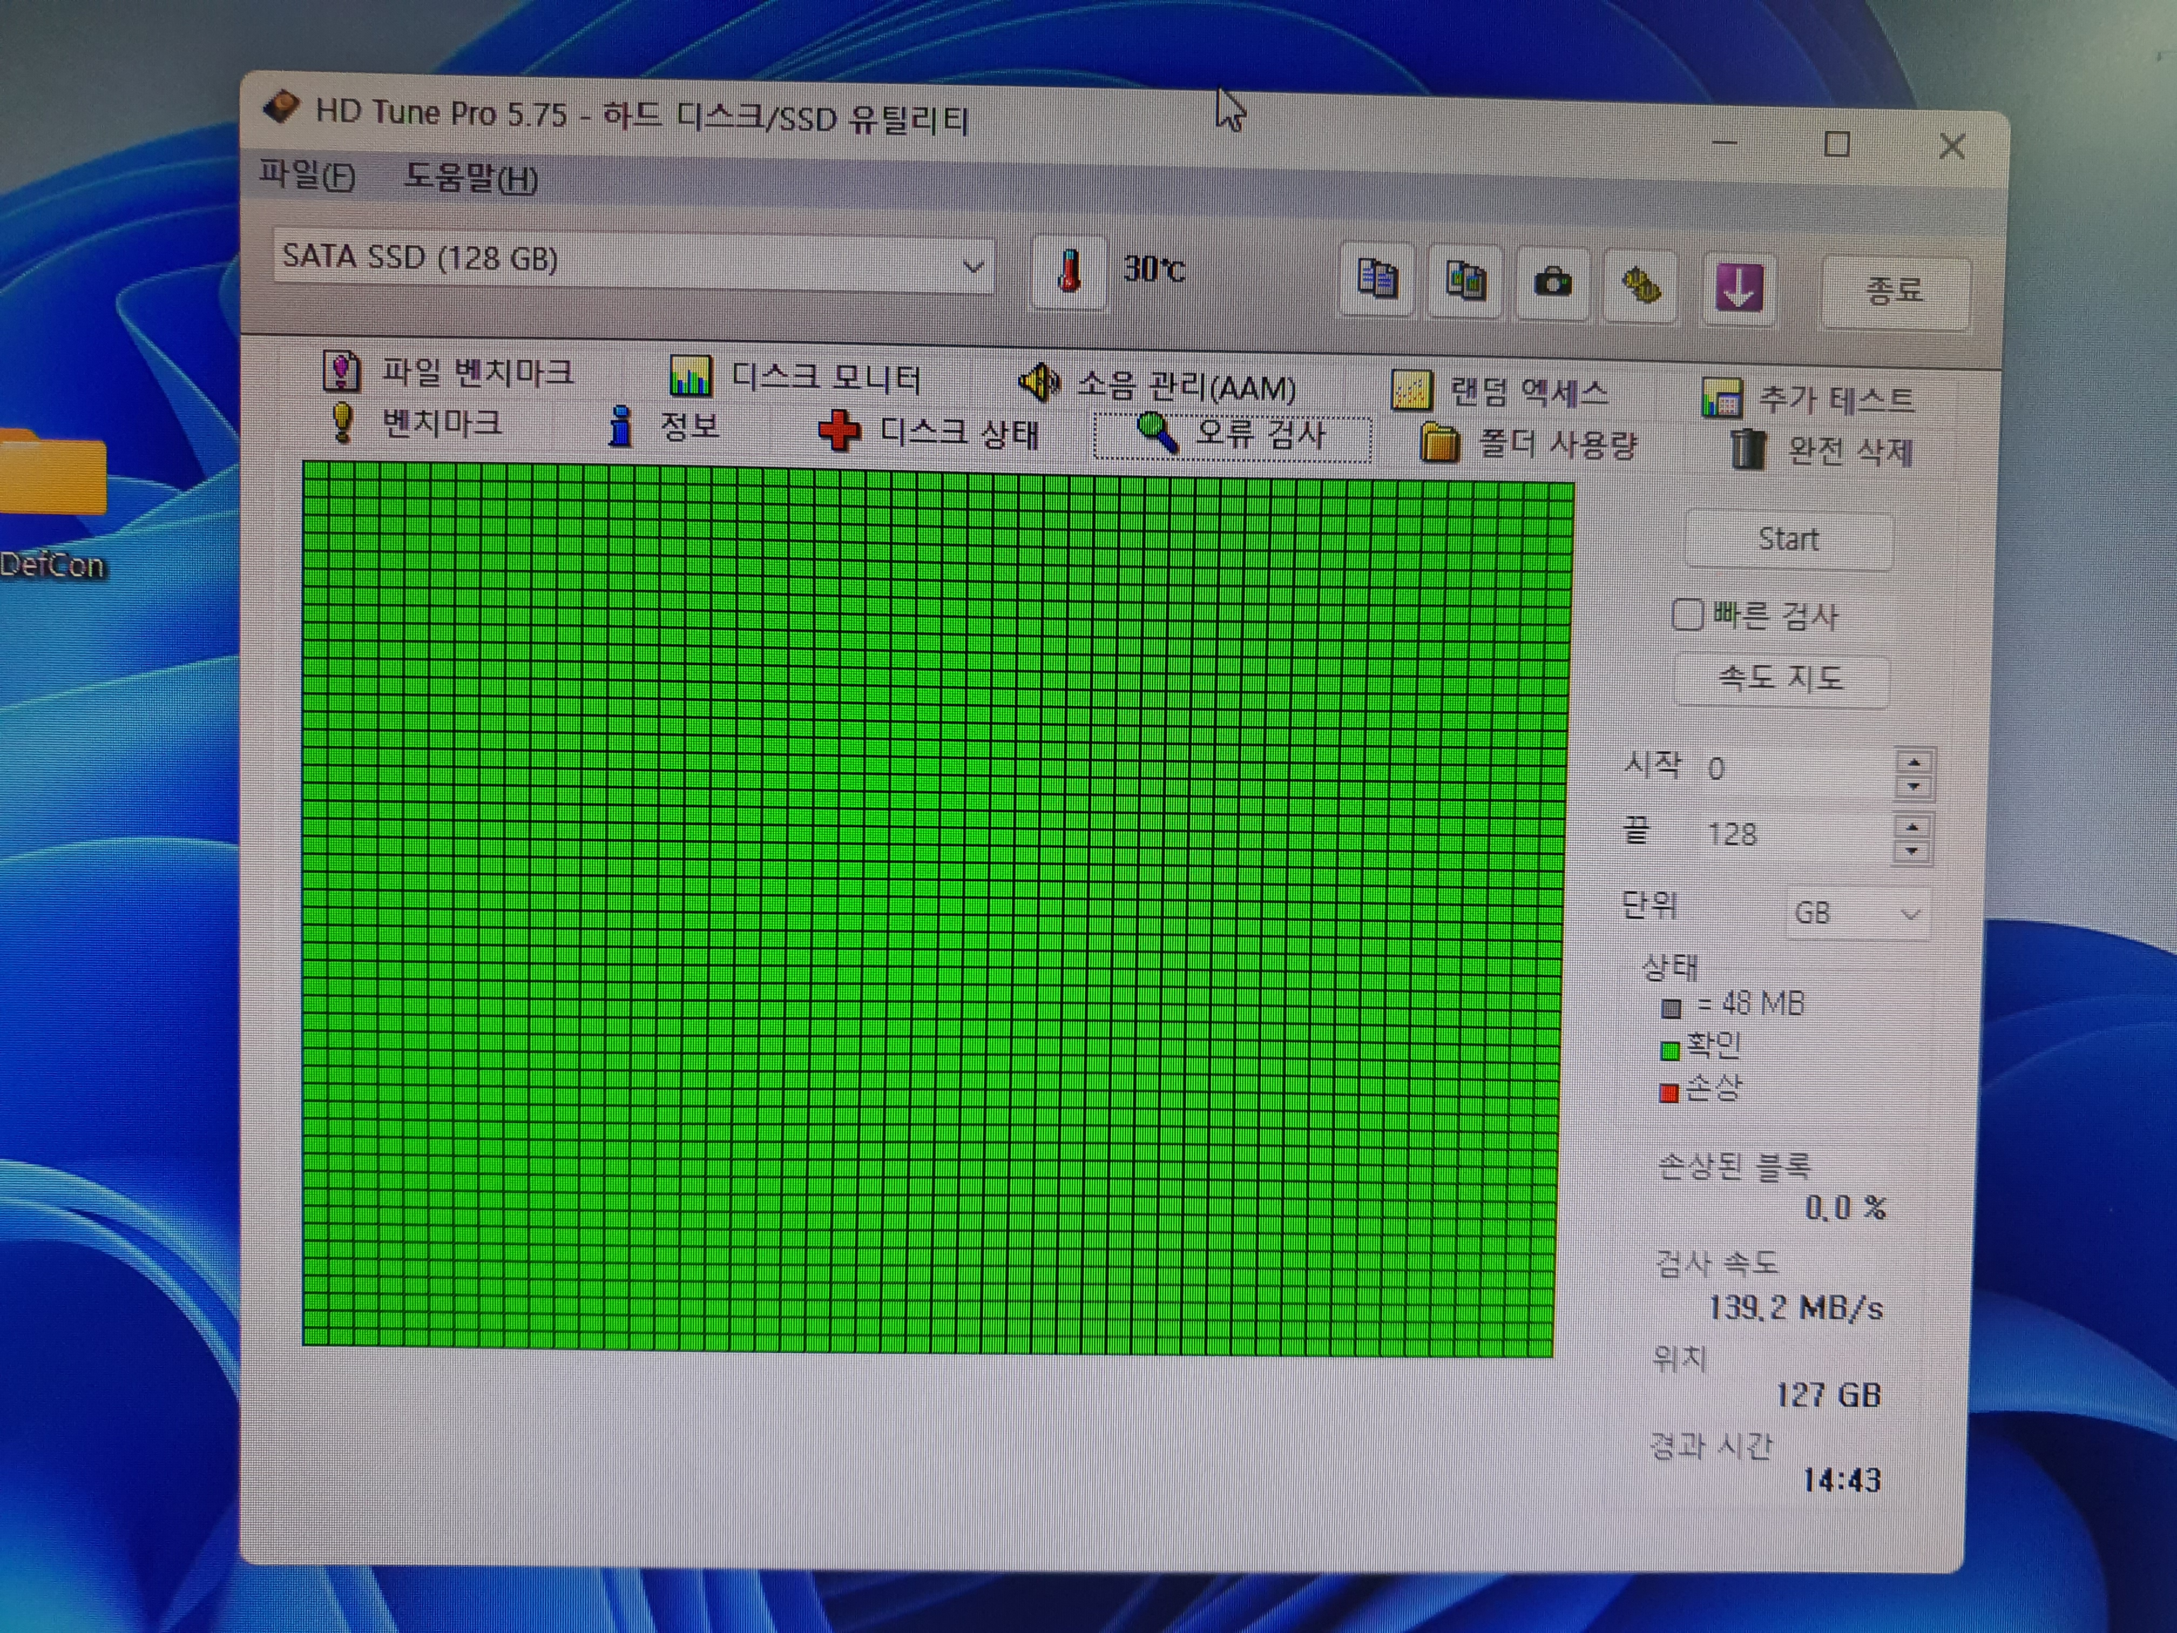This screenshot has height=1633, width=2177.
Task: Click the 소음 관리 speaker icon
Action: pos(1038,383)
